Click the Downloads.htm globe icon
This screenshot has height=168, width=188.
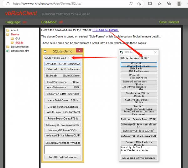[x=8, y=51]
